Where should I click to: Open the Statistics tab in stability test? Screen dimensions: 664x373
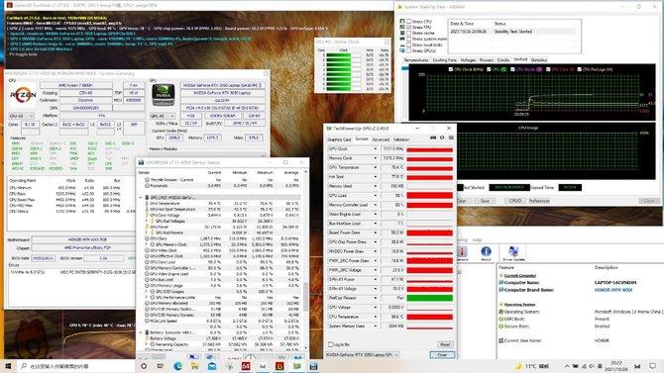(x=539, y=60)
